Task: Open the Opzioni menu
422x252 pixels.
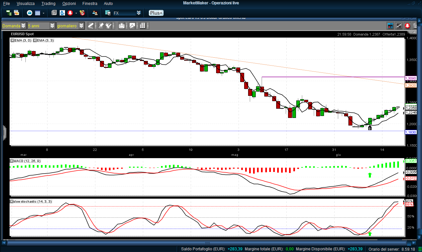Action: click(x=69, y=3)
